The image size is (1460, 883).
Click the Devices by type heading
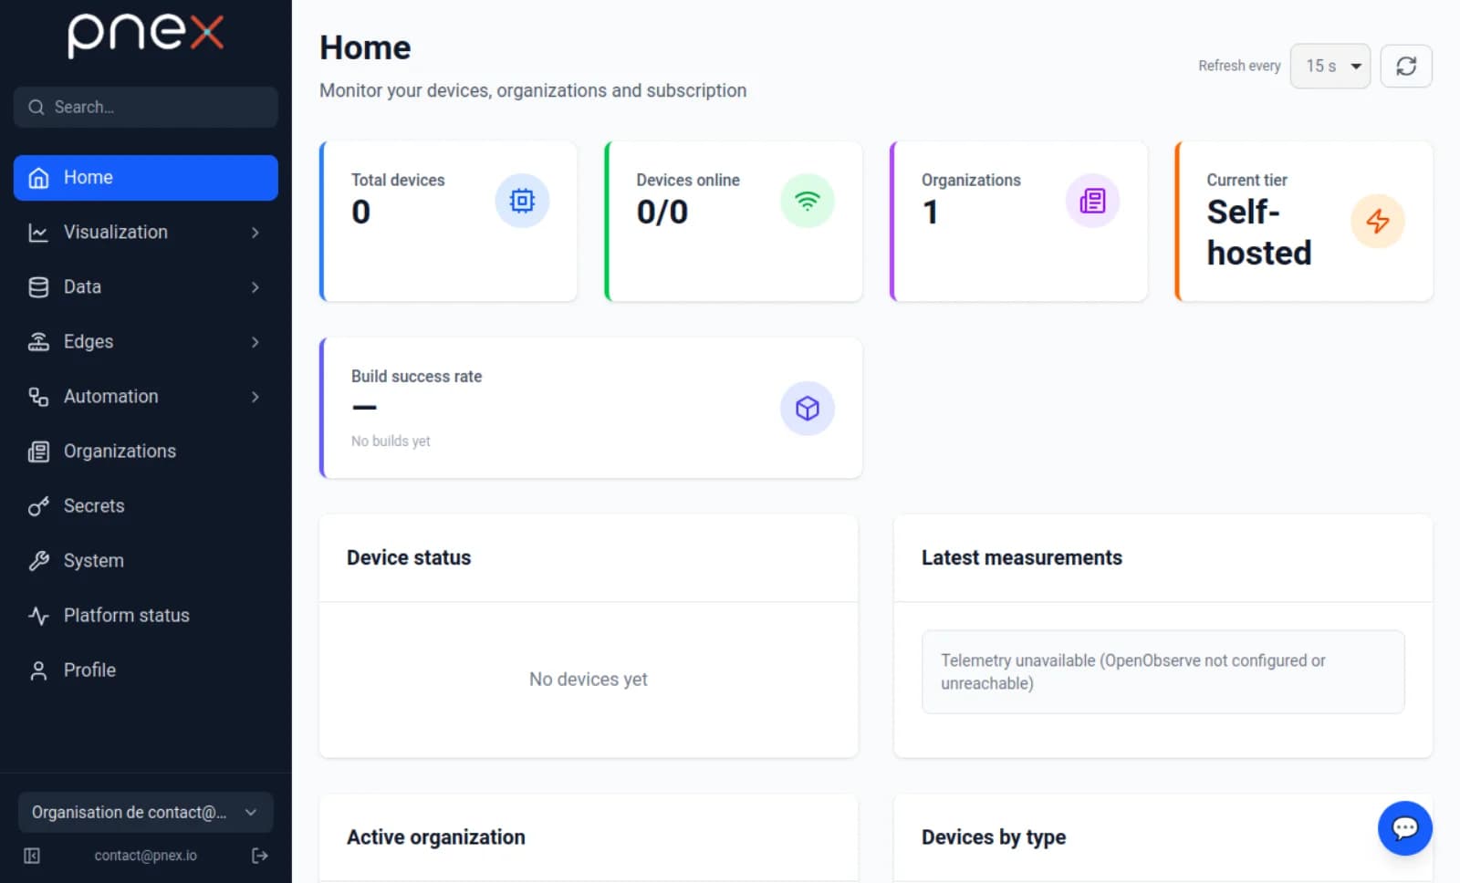(994, 837)
